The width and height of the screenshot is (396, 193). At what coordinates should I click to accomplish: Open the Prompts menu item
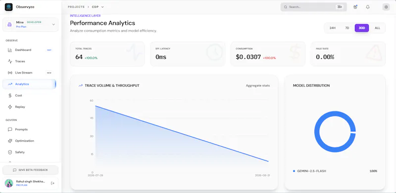pos(29,129)
